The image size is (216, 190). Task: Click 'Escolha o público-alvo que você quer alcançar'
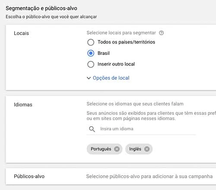pyautogui.click(x=51, y=17)
